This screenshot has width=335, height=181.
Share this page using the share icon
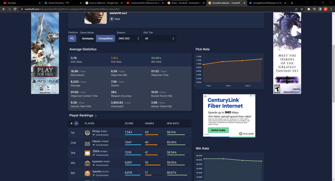296,9
